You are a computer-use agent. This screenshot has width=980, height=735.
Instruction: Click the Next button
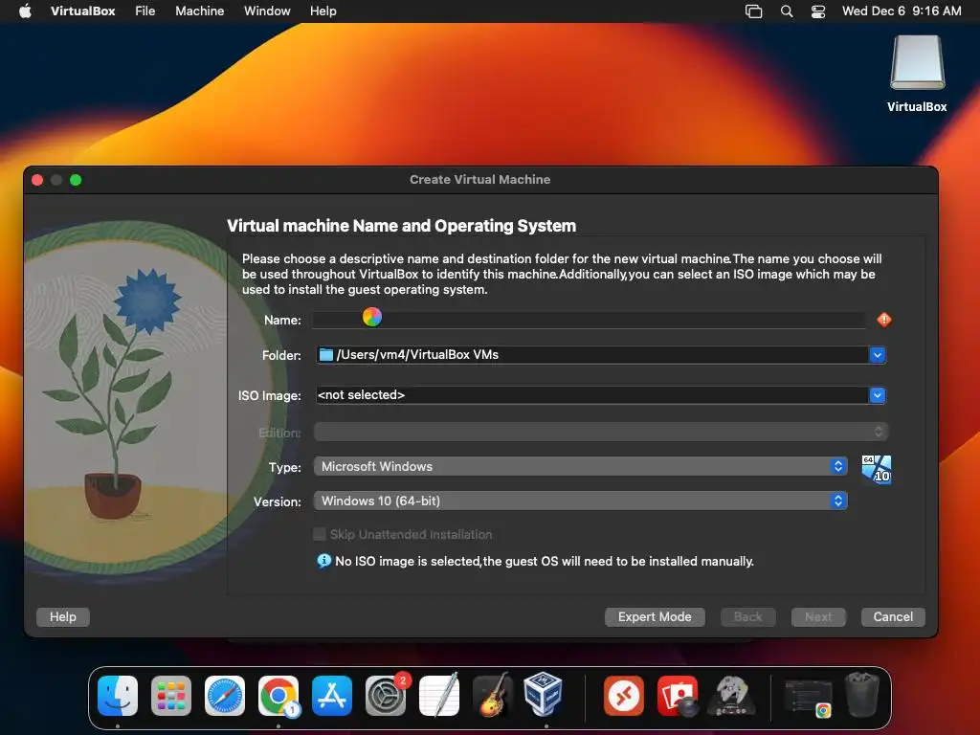click(x=818, y=617)
